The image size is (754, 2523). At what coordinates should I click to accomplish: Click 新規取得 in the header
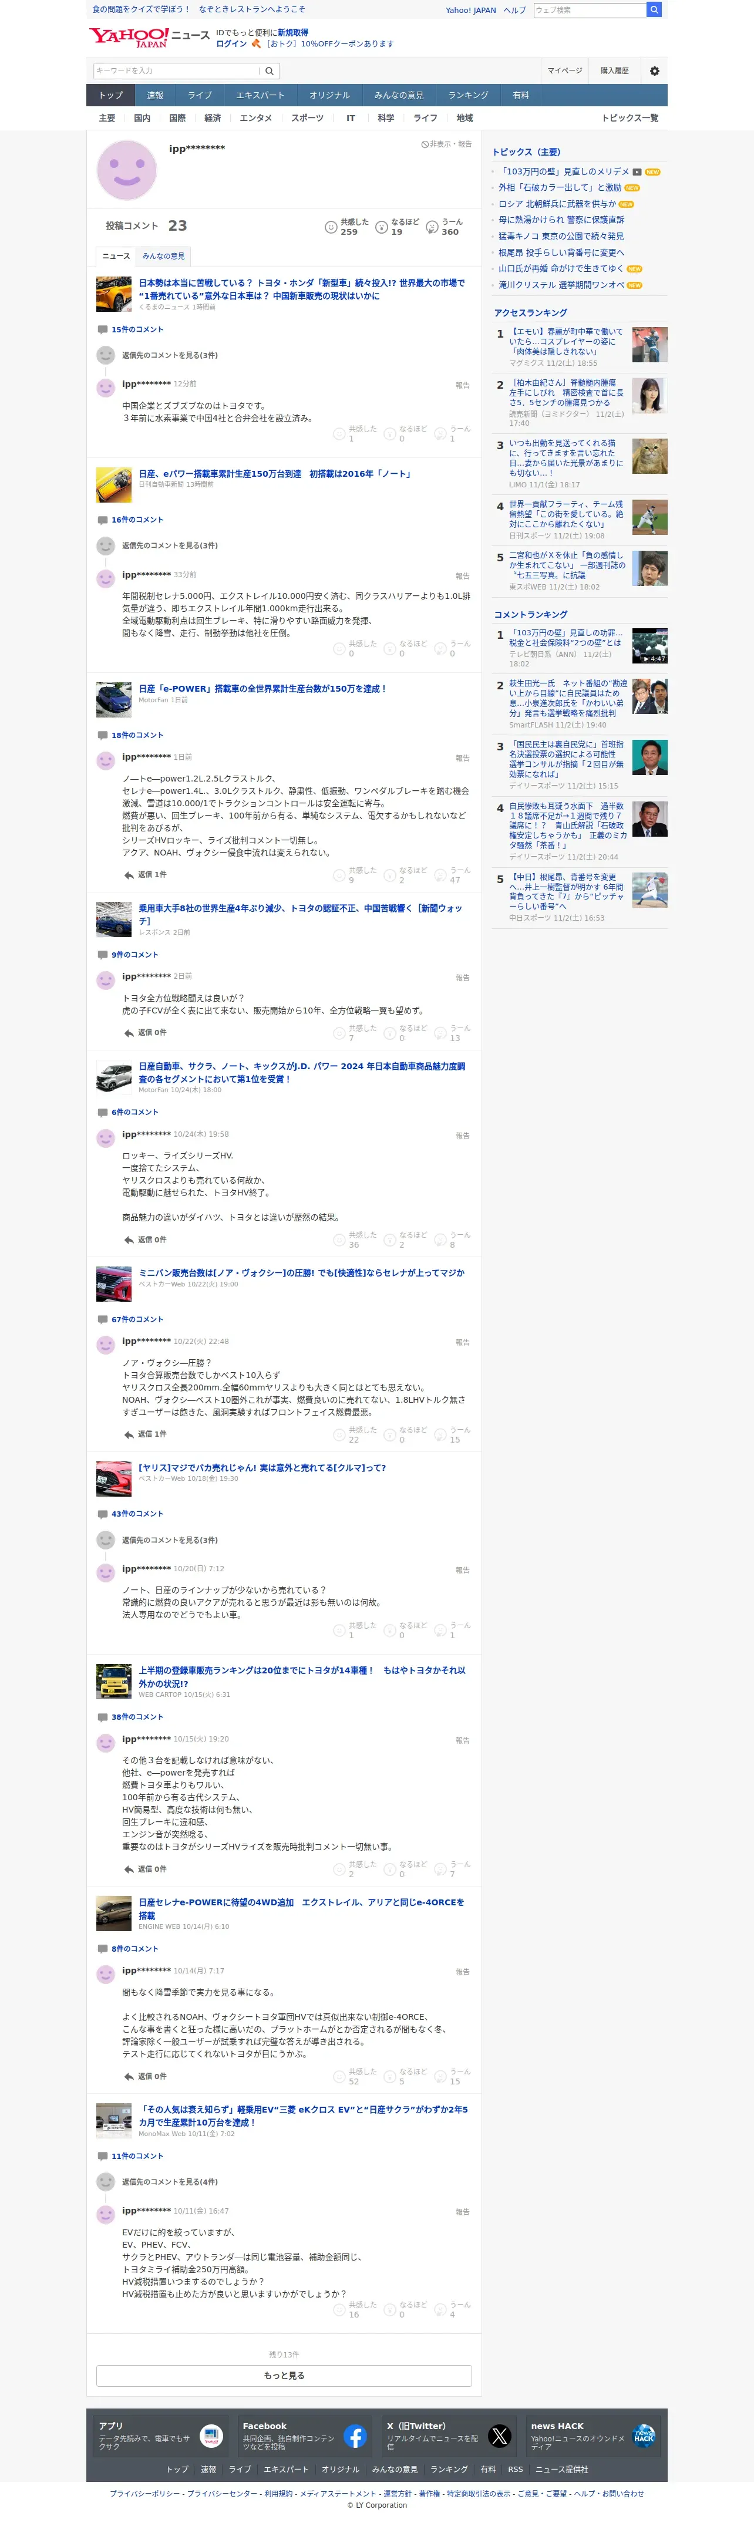(293, 32)
